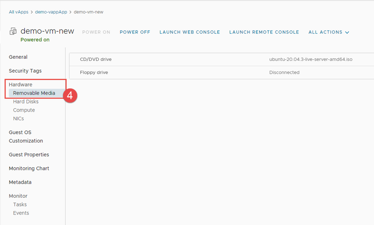This screenshot has width=374, height=225.
Task: Select General in the sidebar
Action: click(18, 57)
